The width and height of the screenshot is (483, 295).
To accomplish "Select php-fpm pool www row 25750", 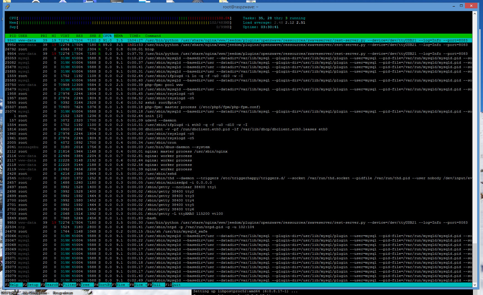I will 238,85.
